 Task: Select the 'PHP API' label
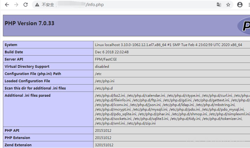(12, 131)
